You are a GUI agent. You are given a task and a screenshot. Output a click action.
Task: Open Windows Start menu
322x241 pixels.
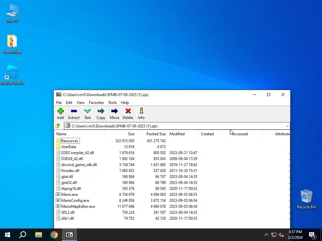8,235
